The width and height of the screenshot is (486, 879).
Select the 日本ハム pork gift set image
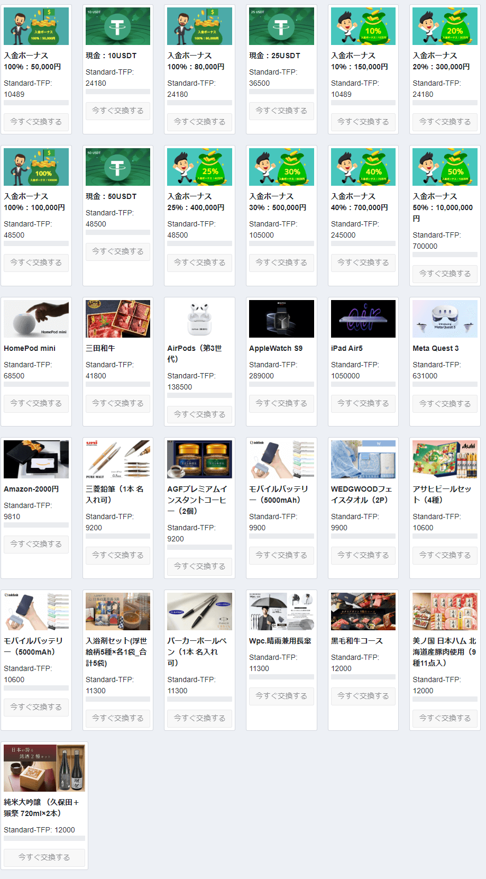pos(445,611)
